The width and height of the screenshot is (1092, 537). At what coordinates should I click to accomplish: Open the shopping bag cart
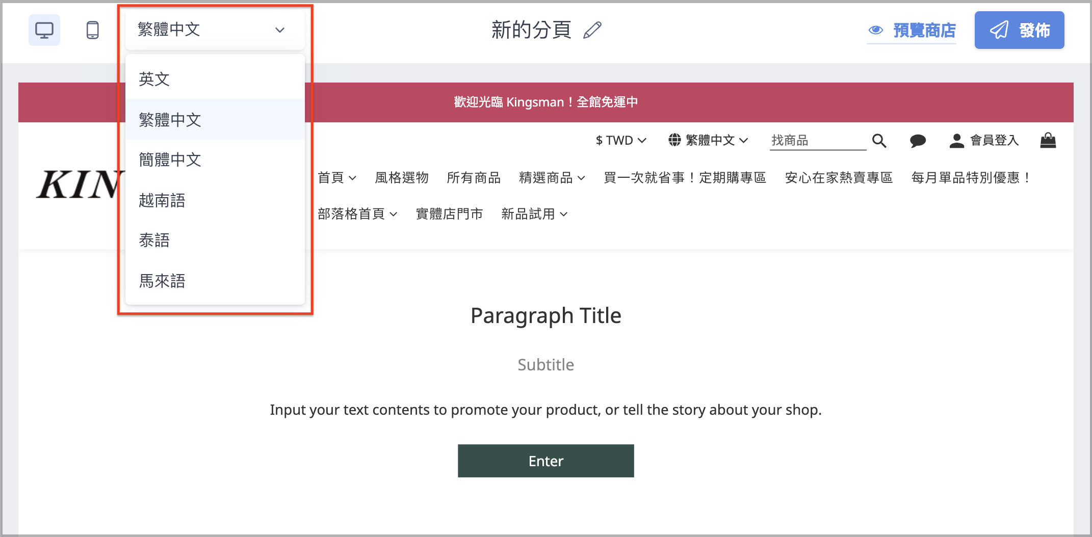pyautogui.click(x=1048, y=140)
